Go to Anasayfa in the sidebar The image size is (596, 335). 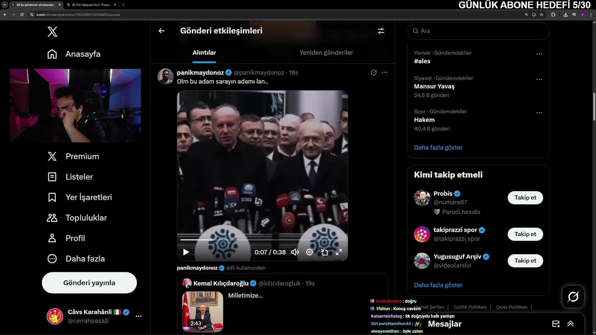(74, 54)
